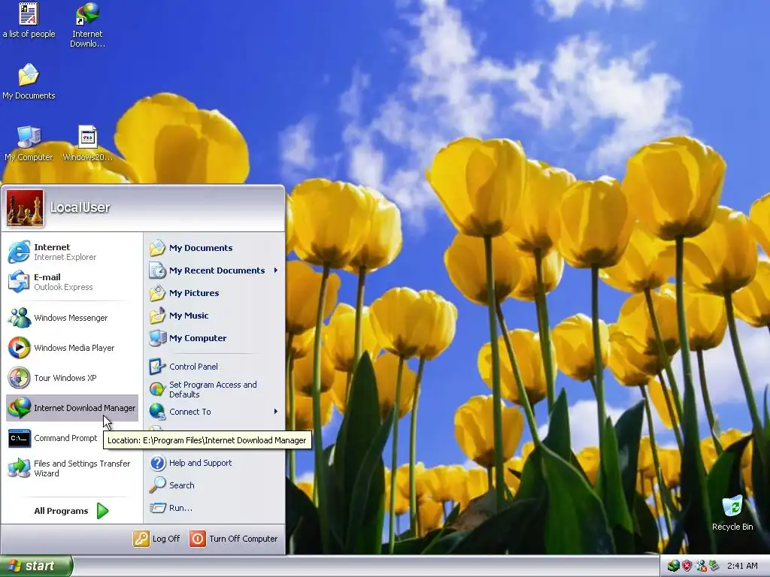The image size is (770, 577).
Task: Click the green All Programs arrow
Action: click(x=102, y=511)
